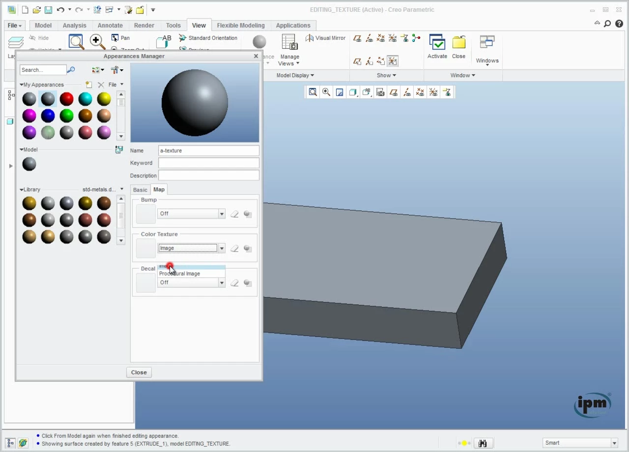Image resolution: width=629 pixels, height=452 pixels.
Task: Activate the Pan tool
Action: coord(120,38)
